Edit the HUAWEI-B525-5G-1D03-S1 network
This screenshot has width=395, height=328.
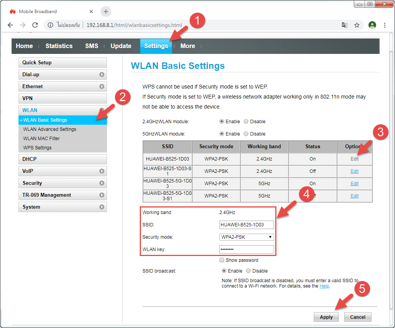355,196
